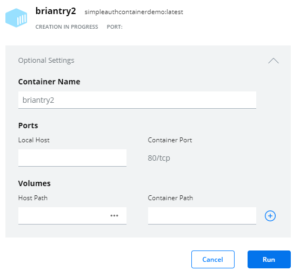Click the blue container icon
Screen dimensions: 300x277
(16, 18)
